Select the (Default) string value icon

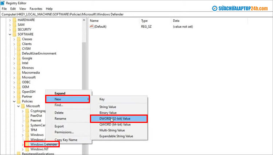92,27
